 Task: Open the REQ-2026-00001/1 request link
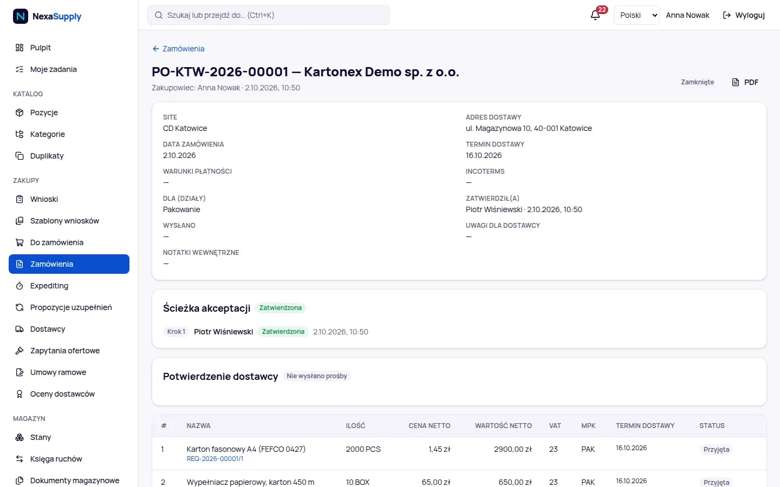click(x=215, y=459)
